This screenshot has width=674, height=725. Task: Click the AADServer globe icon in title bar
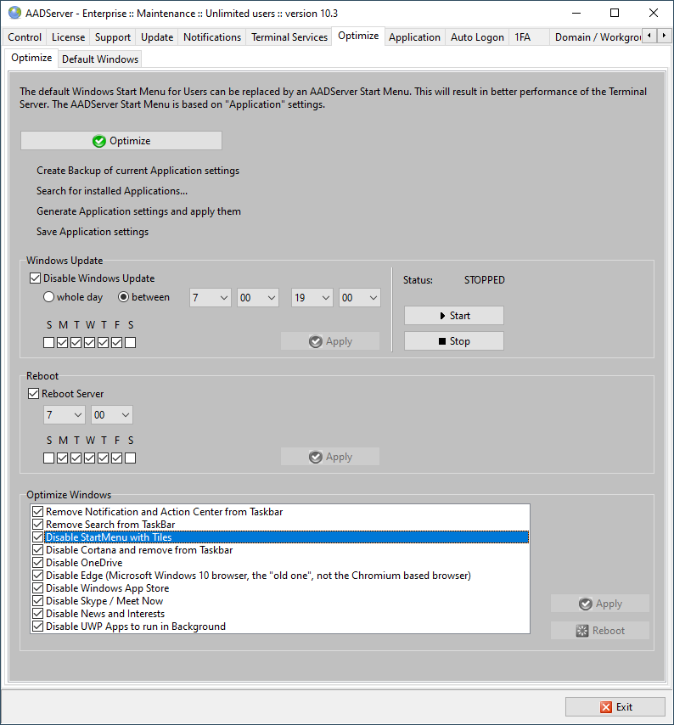coord(14,13)
